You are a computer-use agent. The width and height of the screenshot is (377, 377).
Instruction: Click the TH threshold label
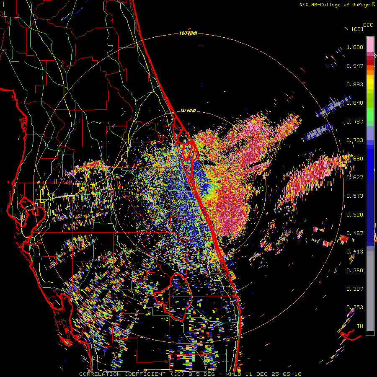[360, 326]
